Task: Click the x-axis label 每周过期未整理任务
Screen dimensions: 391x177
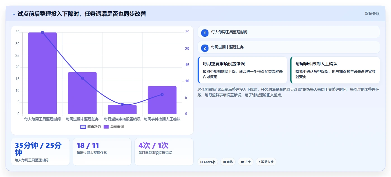Action: click(82, 119)
